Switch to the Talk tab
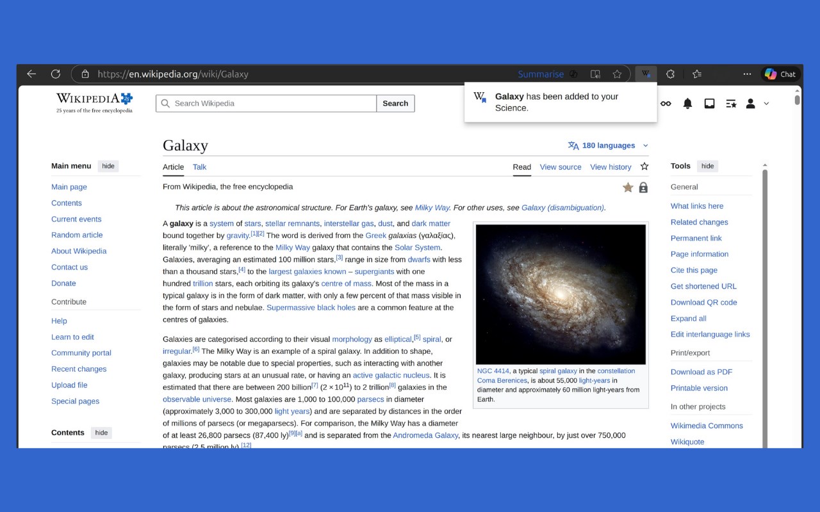Image resolution: width=820 pixels, height=512 pixels. point(199,167)
